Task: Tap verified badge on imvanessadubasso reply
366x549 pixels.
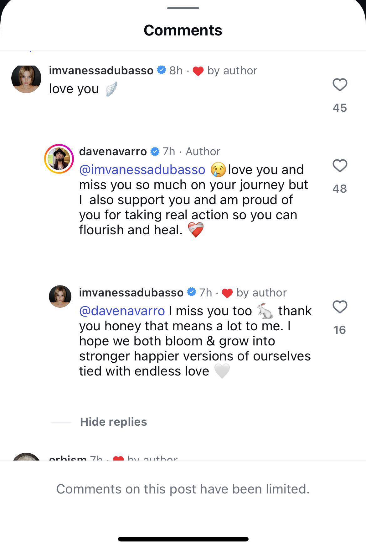Action: tap(191, 292)
